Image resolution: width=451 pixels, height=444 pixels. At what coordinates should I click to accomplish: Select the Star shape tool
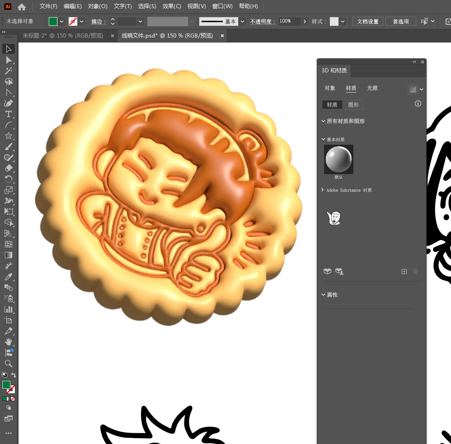coord(9,136)
